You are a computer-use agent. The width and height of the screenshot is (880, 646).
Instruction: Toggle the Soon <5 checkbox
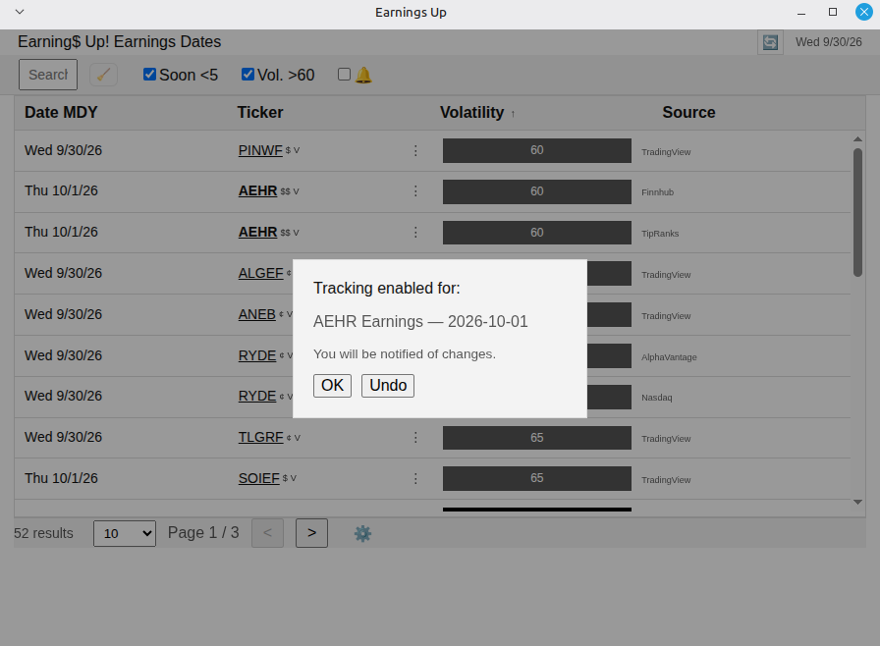149,74
